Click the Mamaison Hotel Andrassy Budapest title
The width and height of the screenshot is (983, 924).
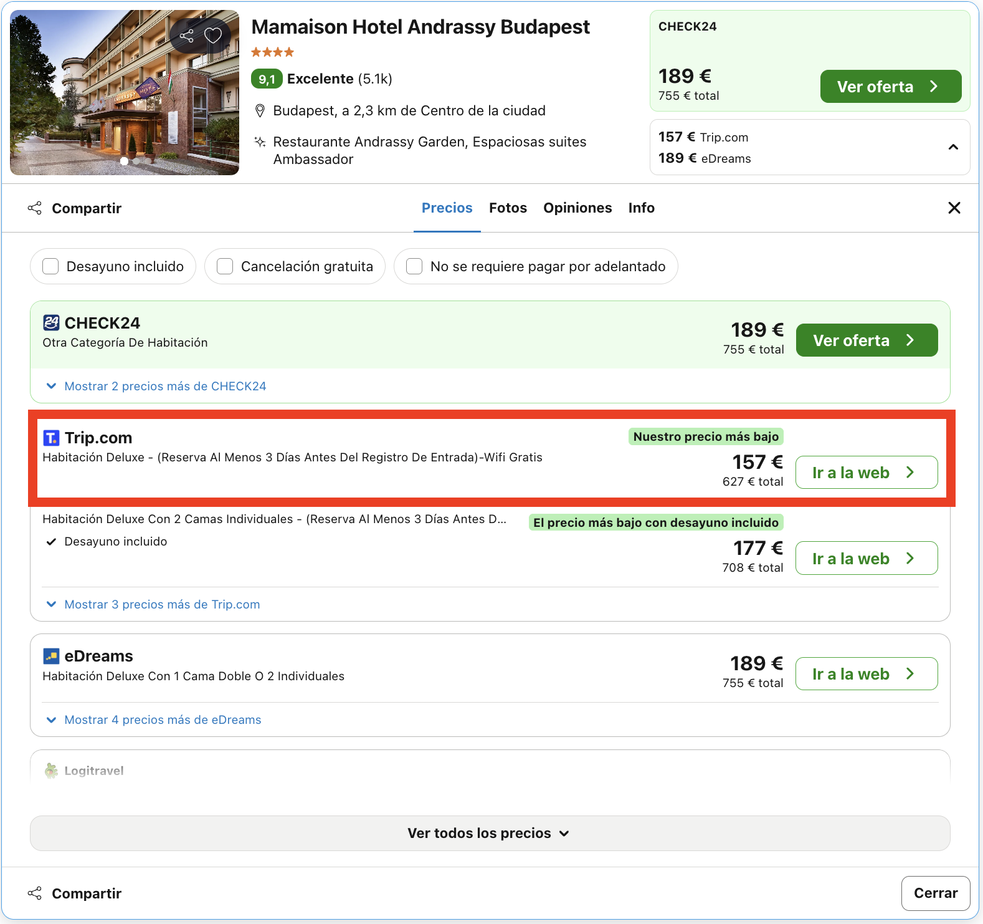(420, 27)
